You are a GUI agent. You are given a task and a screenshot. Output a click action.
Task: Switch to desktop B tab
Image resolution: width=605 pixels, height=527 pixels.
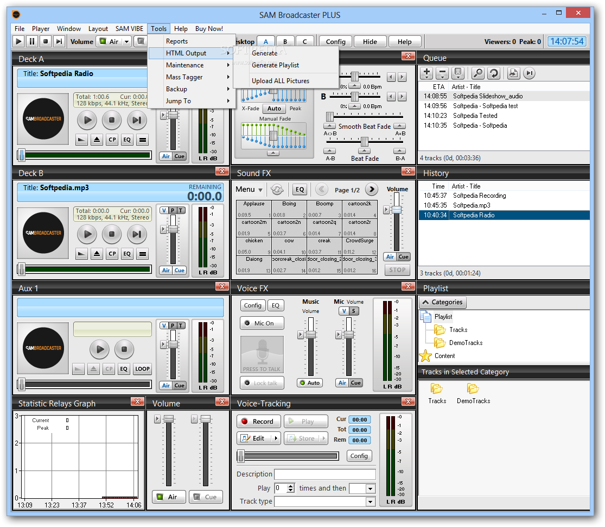click(285, 42)
